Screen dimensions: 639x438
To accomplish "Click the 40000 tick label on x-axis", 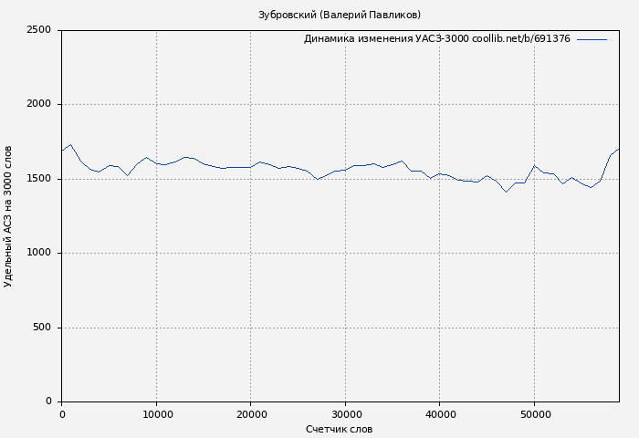I will tap(440, 414).
